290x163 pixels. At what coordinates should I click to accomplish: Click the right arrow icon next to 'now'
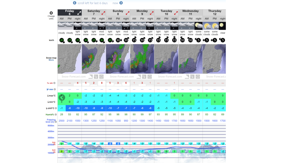(x=121, y=3)
